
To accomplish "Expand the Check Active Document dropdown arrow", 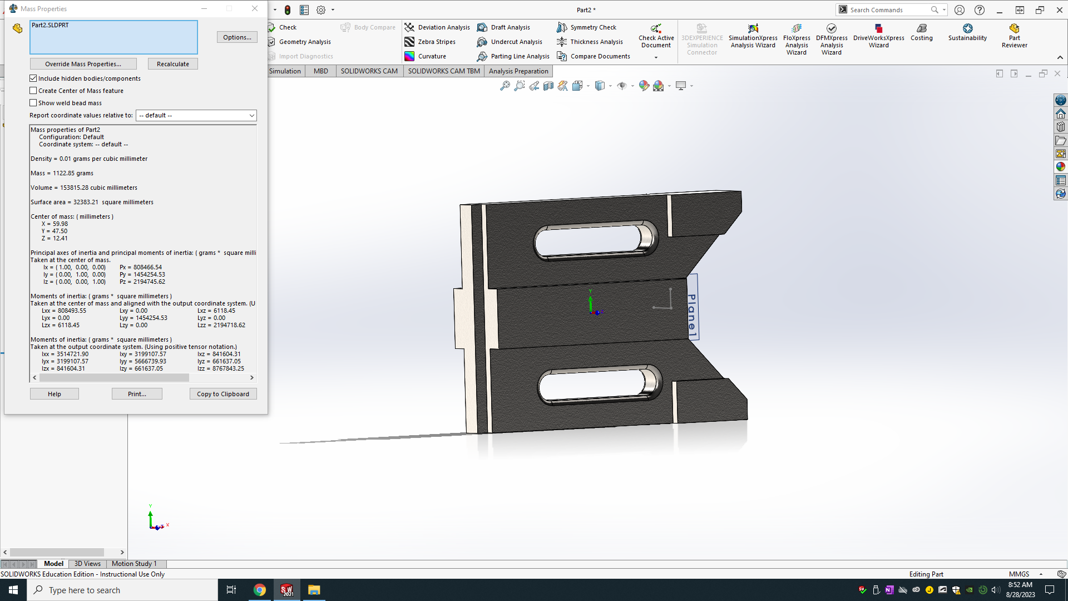I will (x=656, y=57).
